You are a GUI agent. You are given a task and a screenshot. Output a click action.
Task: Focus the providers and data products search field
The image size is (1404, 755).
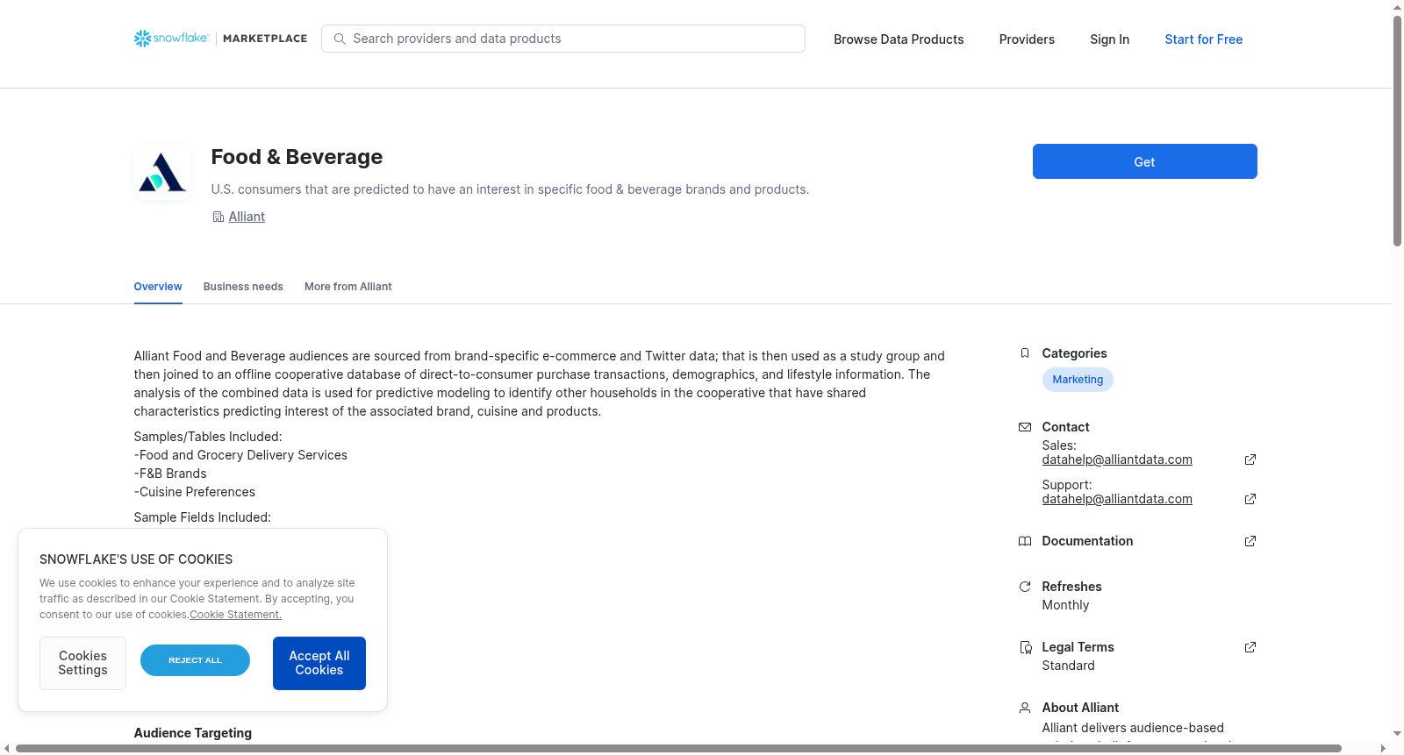[x=563, y=39]
